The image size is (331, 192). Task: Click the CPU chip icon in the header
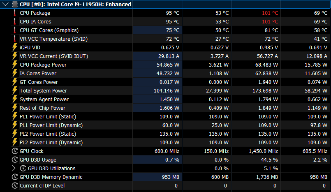[14, 4]
